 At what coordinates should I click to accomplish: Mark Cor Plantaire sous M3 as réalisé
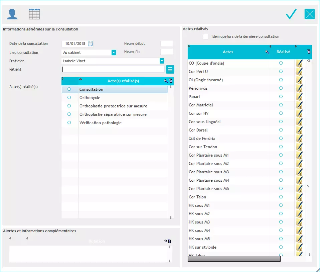pyautogui.click(x=281, y=172)
